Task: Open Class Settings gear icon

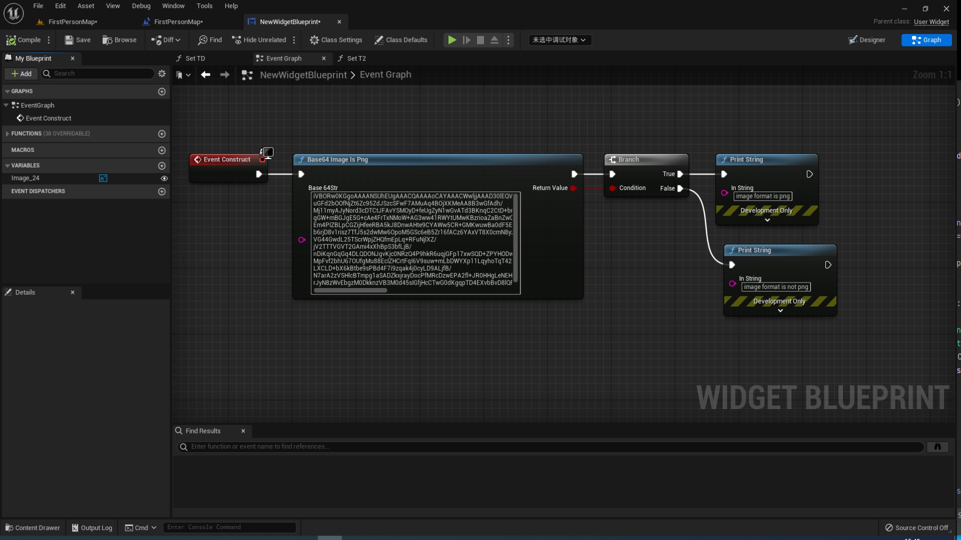Action: (x=314, y=40)
